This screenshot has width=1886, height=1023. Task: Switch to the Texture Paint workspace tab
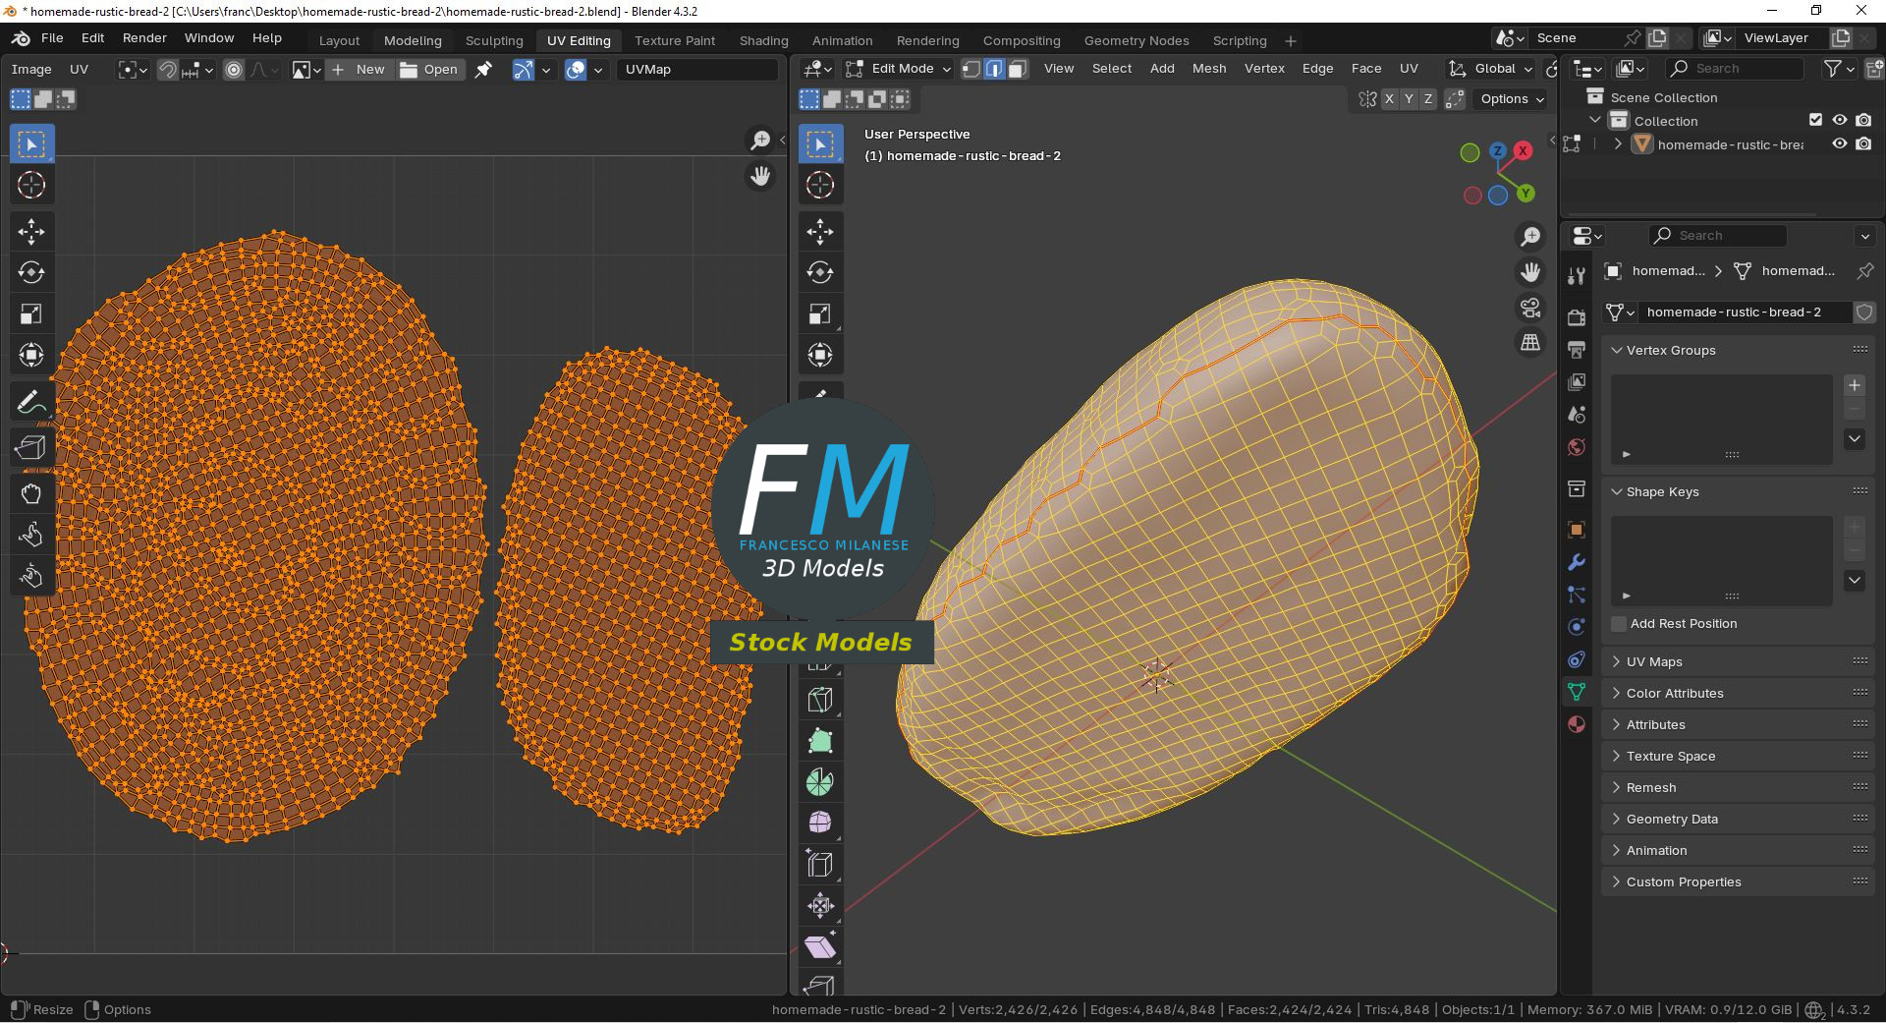pyautogui.click(x=675, y=40)
